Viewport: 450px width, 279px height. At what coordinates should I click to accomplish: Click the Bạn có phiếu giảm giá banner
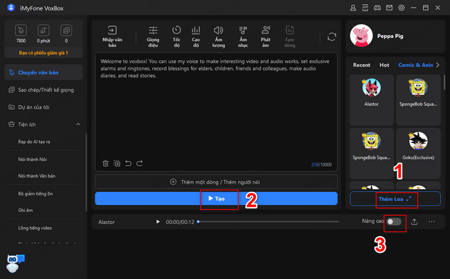point(44,53)
